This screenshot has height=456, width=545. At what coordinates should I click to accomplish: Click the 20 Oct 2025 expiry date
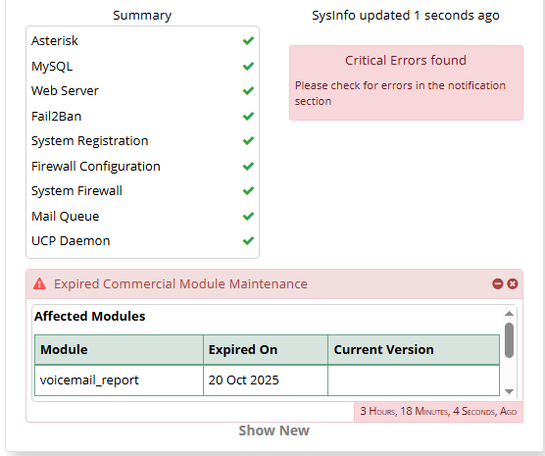click(x=244, y=380)
